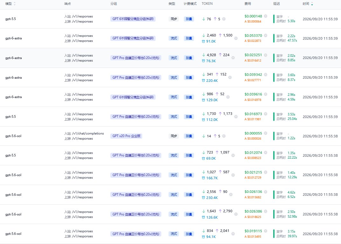Screen dimensions: 341x244
Task: Select the first-token latency 4.62s
Action: tap(291, 192)
